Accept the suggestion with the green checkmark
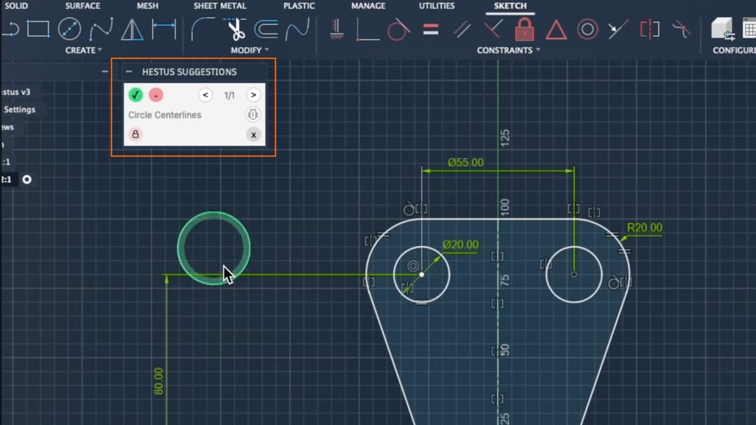Image resolution: width=756 pixels, height=425 pixels. (136, 94)
